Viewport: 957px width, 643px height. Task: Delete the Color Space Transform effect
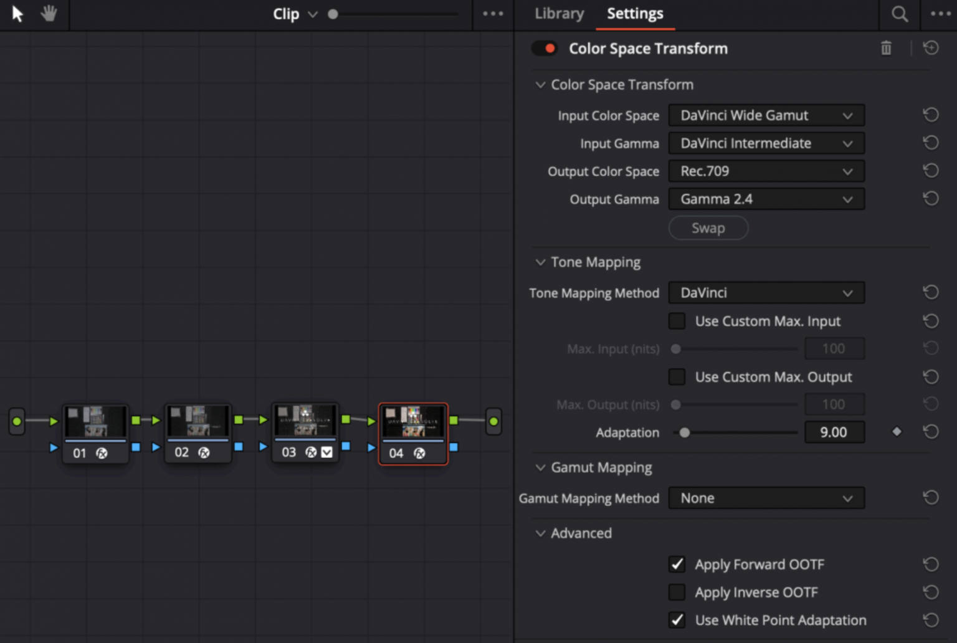pyautogui.click(x=886, y=48)
